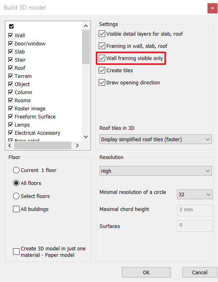
Task: Open the Roof tiles in 3D dropdown
Action: (155, 140)
